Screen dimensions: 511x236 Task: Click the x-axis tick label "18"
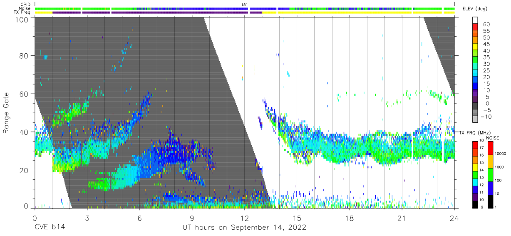click(350, 218)
